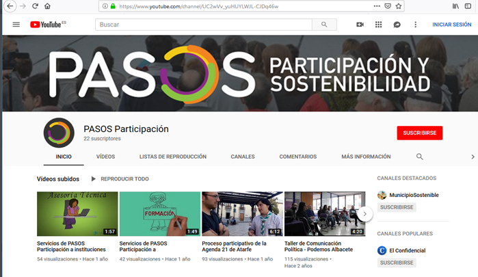Open LISTAS DE REPRODUCCIÓN tab

(173, 157)
